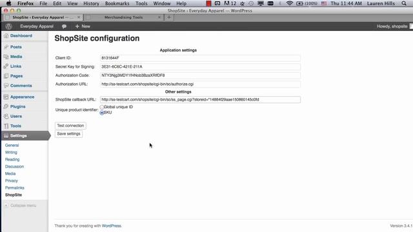Open a new browser tab with plus
413x232 pixels.
point(169,17)
